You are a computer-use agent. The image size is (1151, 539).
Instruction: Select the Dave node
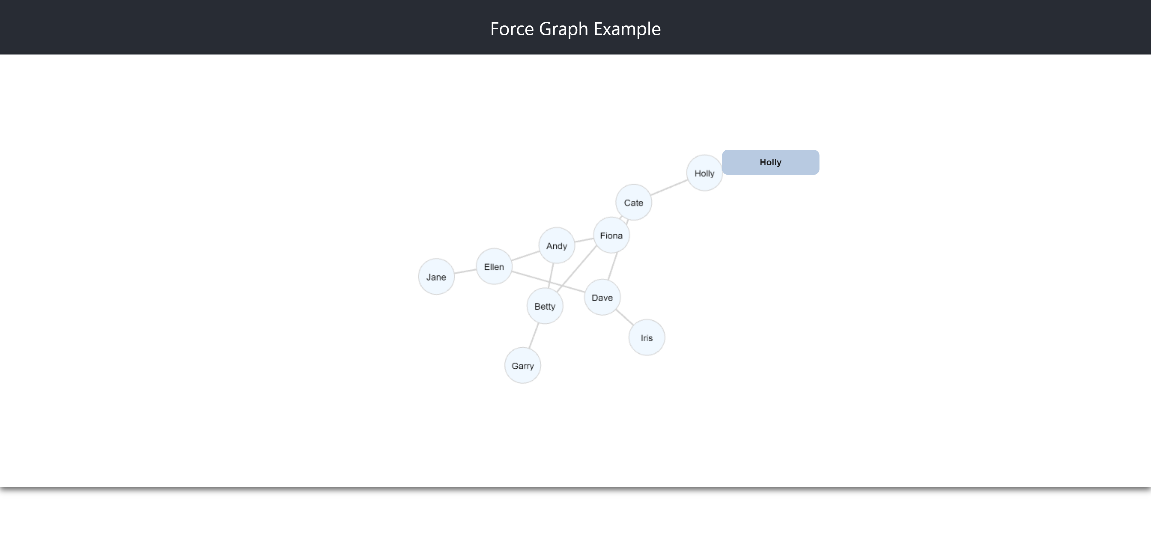coord(602,297)
